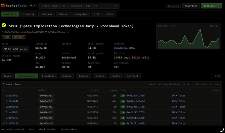
Task: Open the stonklauncher footer link
Action: pos(48,129)
